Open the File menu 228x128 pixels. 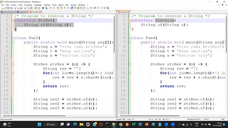(x=2, y=5)
